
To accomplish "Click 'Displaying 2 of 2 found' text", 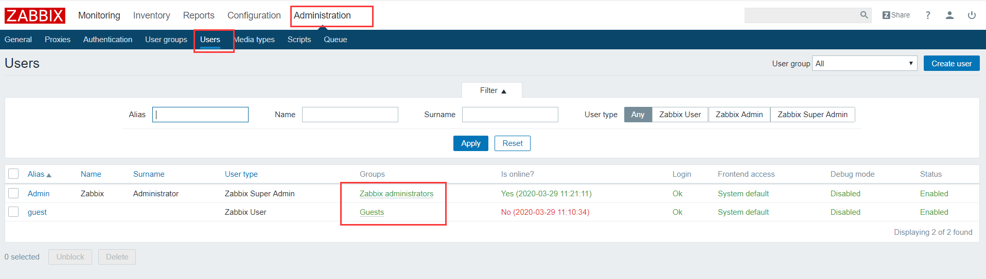I will point(933,232).
